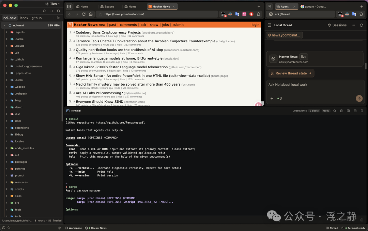Click the pink translate extension icon
The width and height of the screenshot is (368, 231).
click(x=244, y=14)
